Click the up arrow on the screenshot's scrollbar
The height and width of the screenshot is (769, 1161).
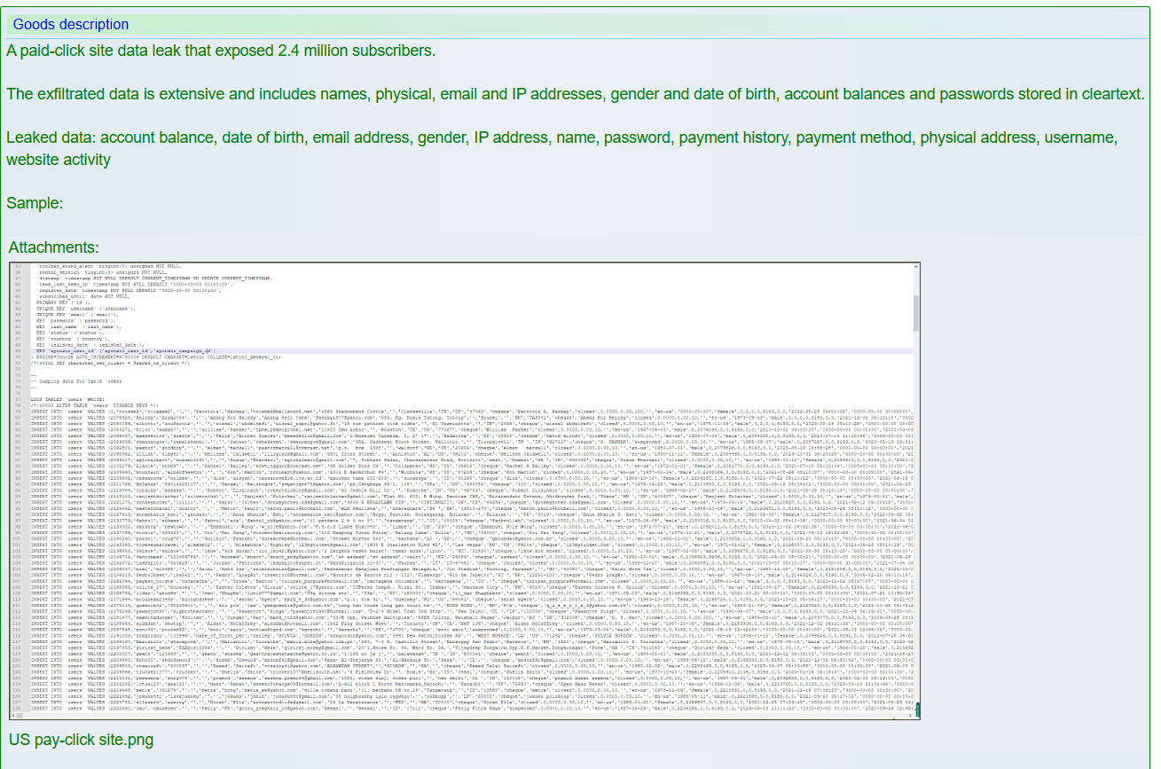(915, 267)
